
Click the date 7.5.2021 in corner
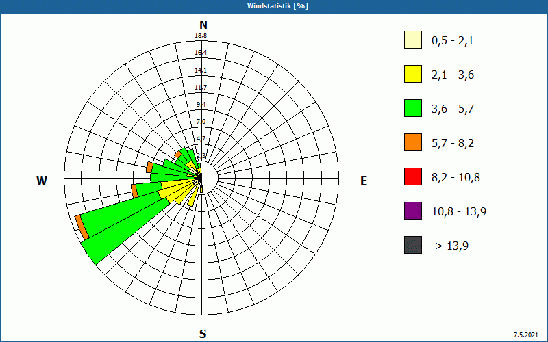526,335
